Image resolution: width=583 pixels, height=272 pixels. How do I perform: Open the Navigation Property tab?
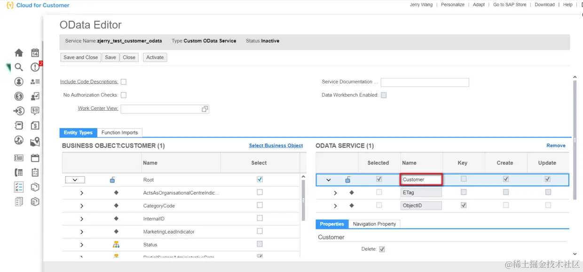(x=374, y=224)
